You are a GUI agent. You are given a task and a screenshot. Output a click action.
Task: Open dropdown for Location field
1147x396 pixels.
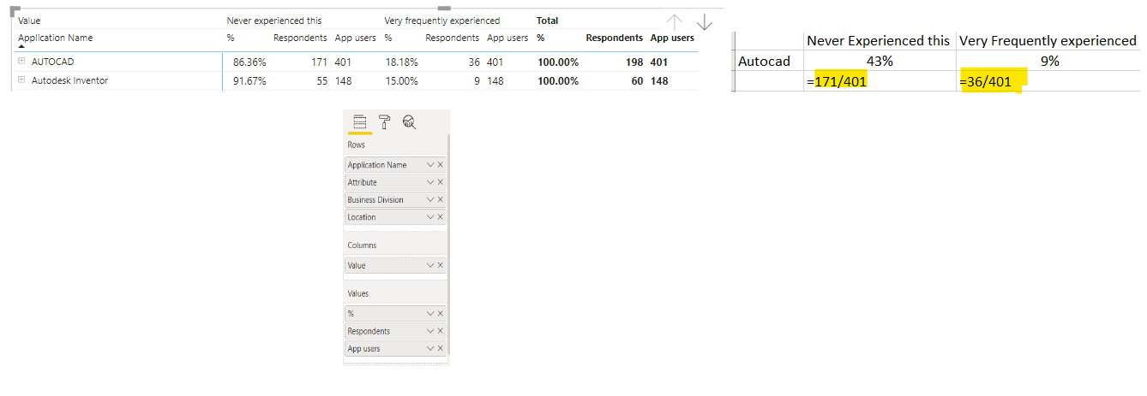tap(430, 217)
